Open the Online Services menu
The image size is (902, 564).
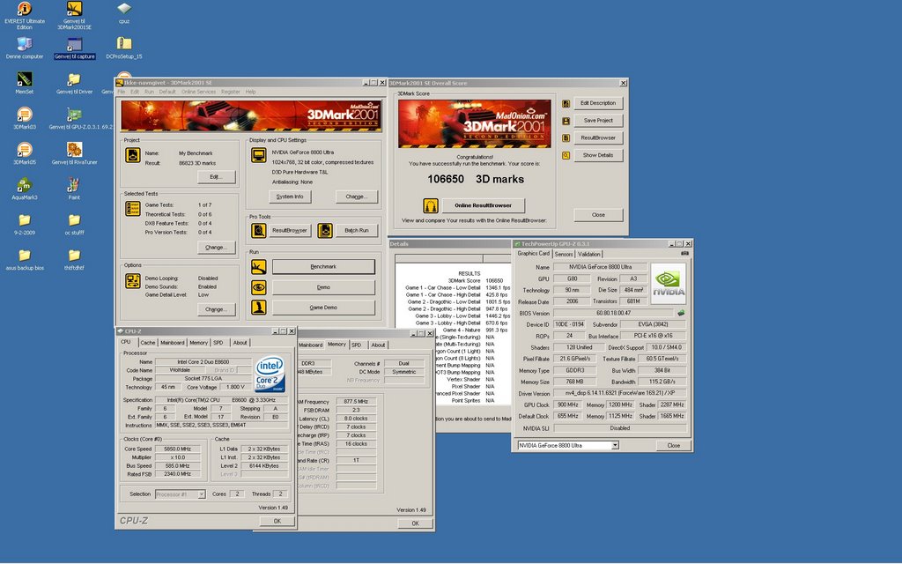pyautogui.click(x=198, y=92)
